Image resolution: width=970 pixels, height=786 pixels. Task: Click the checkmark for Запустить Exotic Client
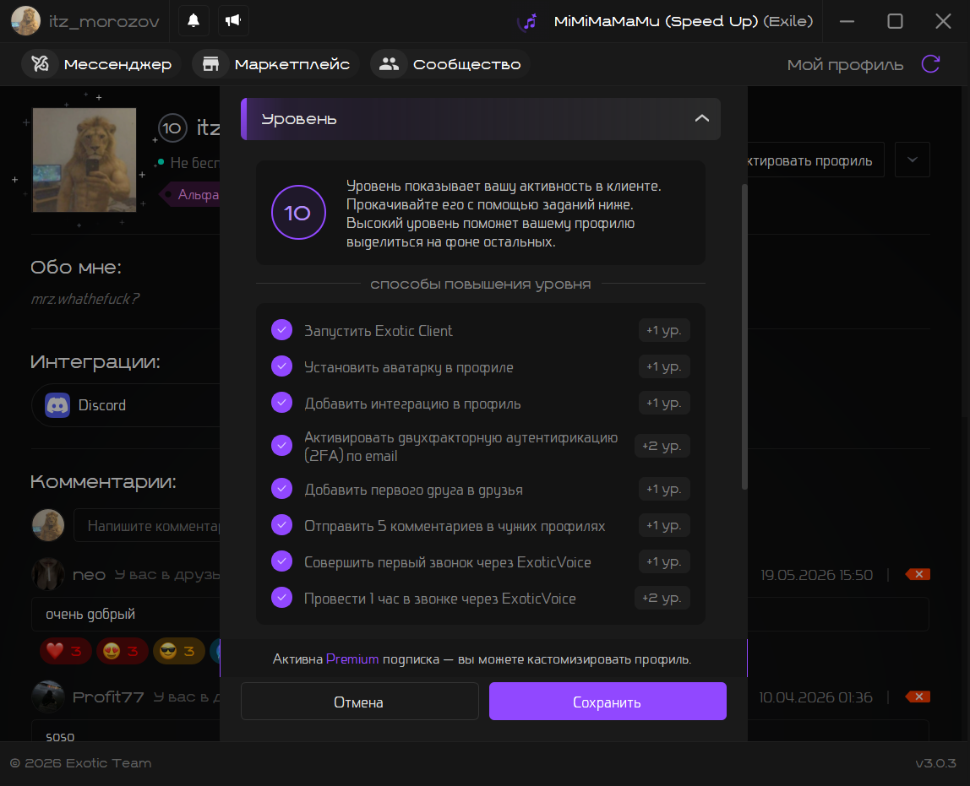click(x=282, y=330)
